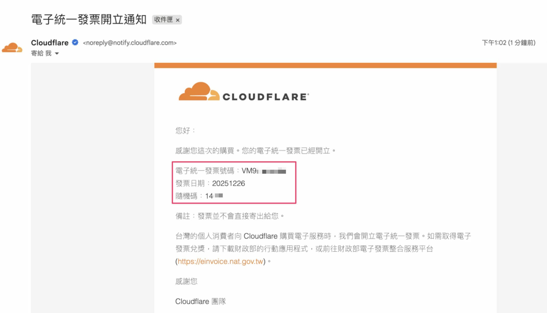Click the email subject 電子統一發票開立通知

tap(89, 20)
